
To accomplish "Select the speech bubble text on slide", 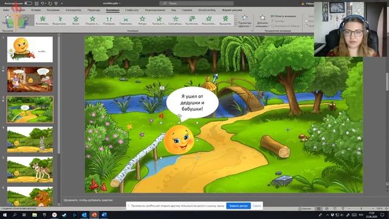I will click(192, 103).
